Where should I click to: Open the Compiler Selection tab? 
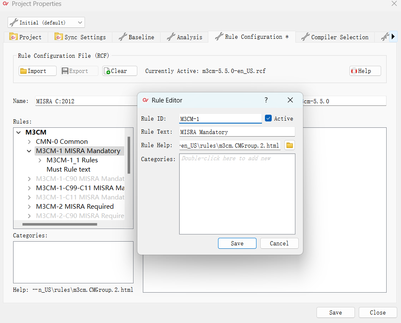click(x=335, y=37)
